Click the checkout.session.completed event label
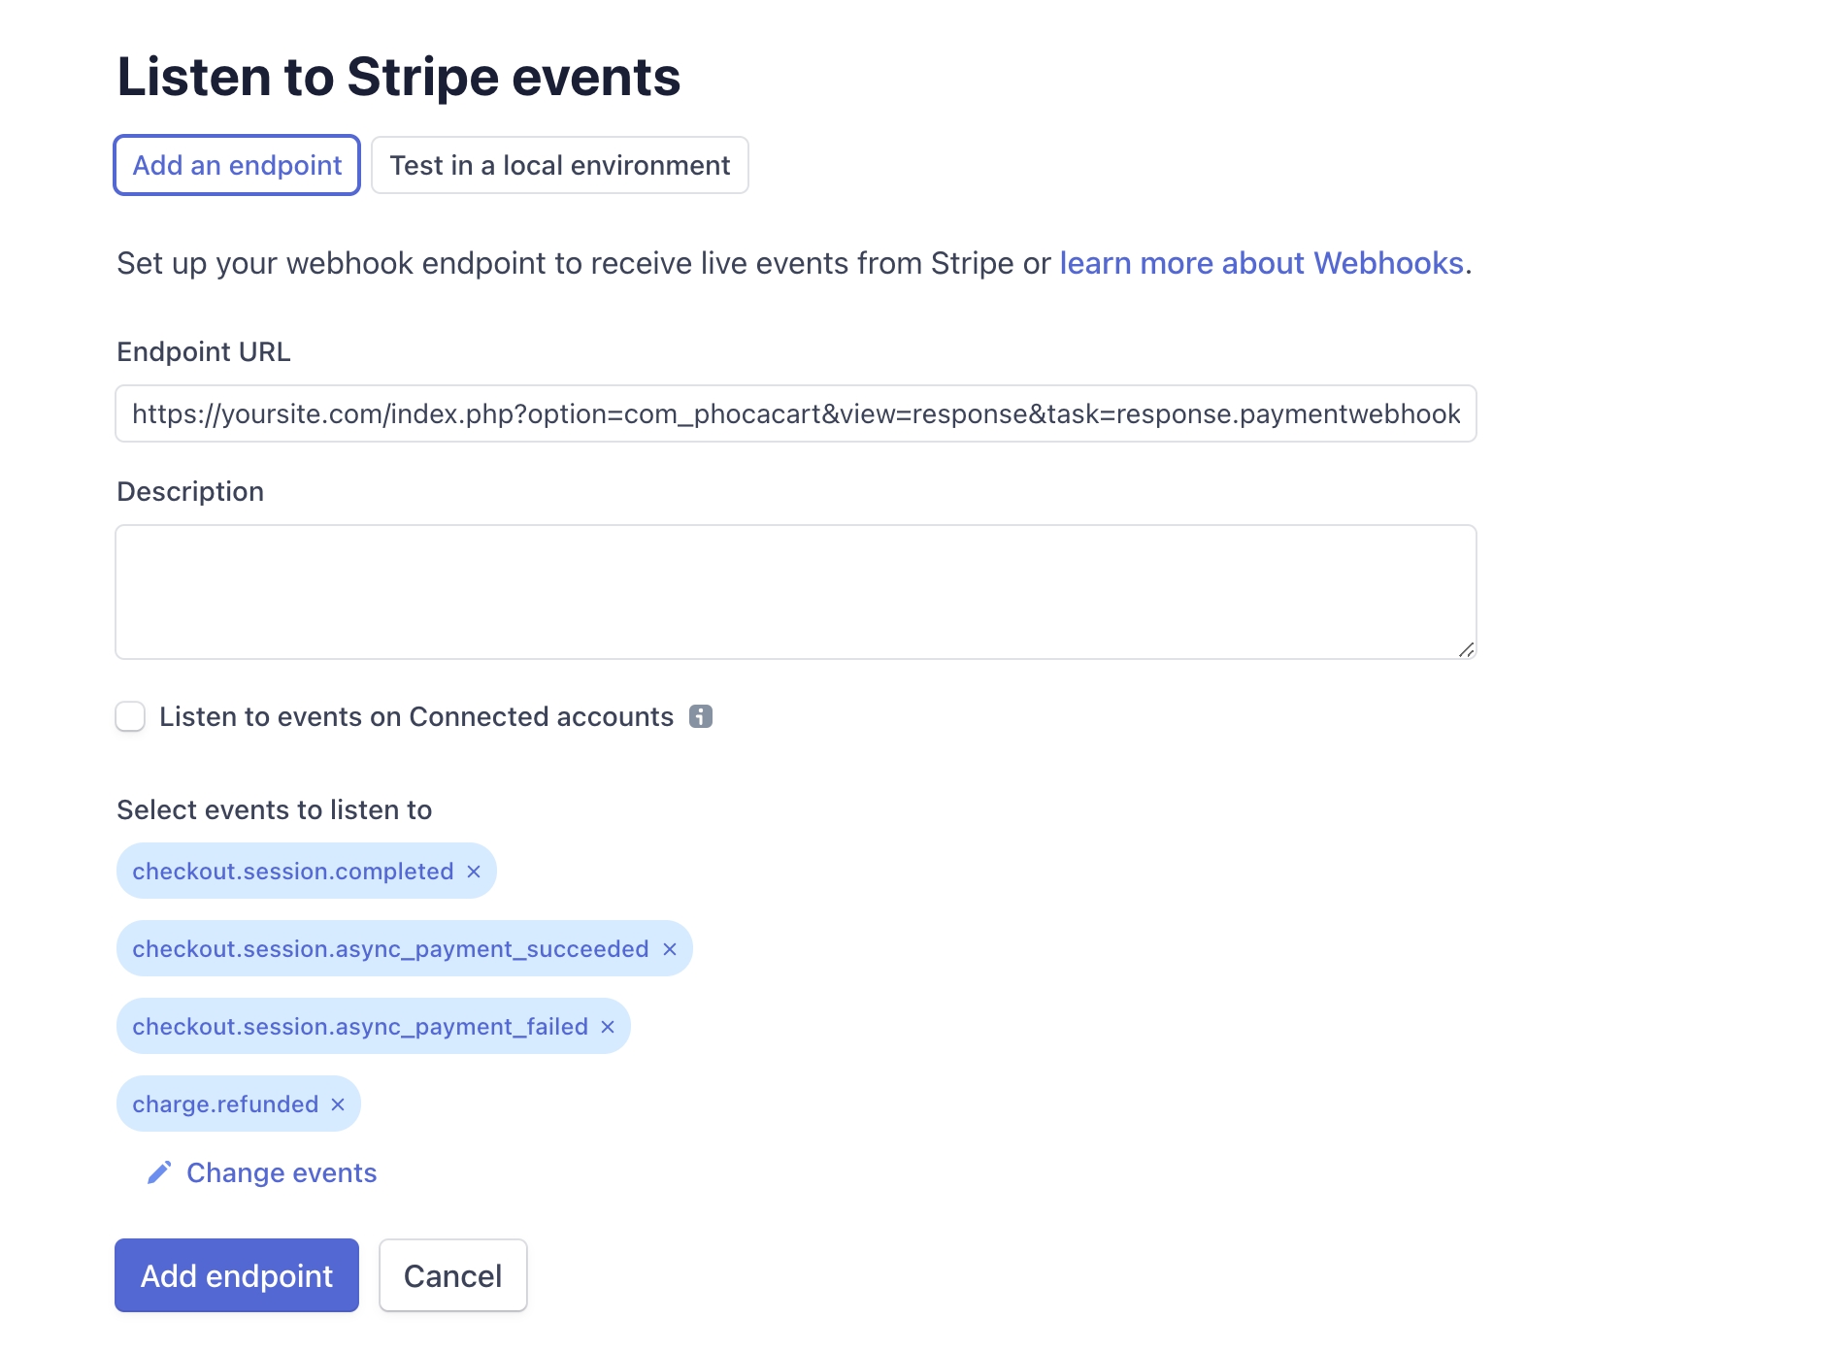1825x1351 pixels. 292,872
